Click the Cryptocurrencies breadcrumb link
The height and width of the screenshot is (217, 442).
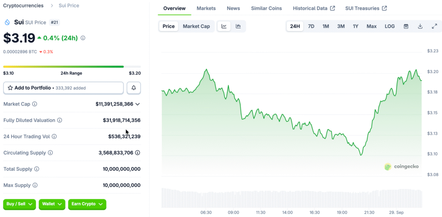click(x=23, y=6)
